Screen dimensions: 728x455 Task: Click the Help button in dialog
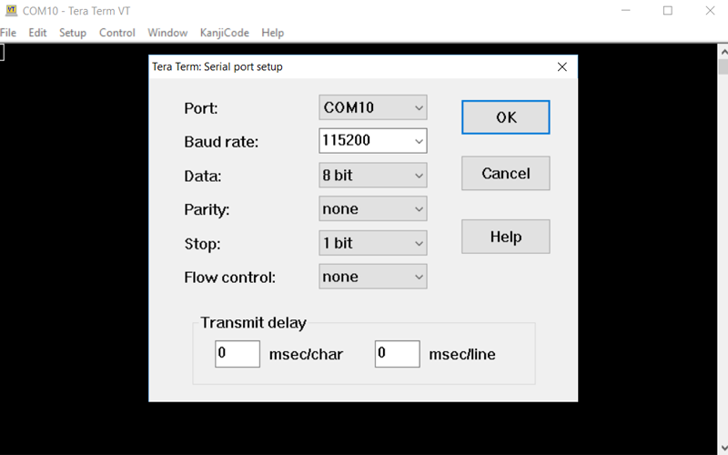505,237
